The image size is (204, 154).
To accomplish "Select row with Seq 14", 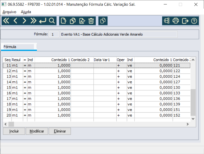I will [97, 82].
